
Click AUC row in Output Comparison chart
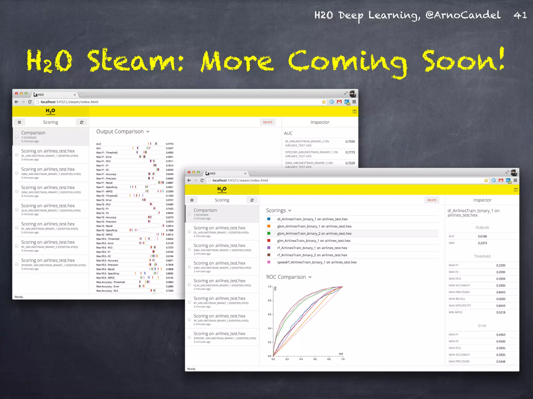[135, 144]
